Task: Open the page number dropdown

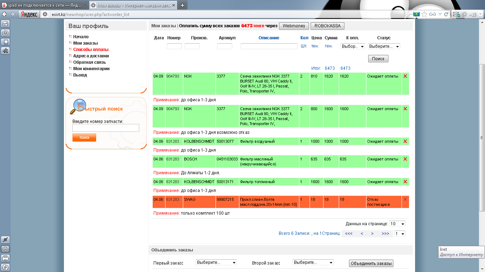Action: click(x=400, y=234)
